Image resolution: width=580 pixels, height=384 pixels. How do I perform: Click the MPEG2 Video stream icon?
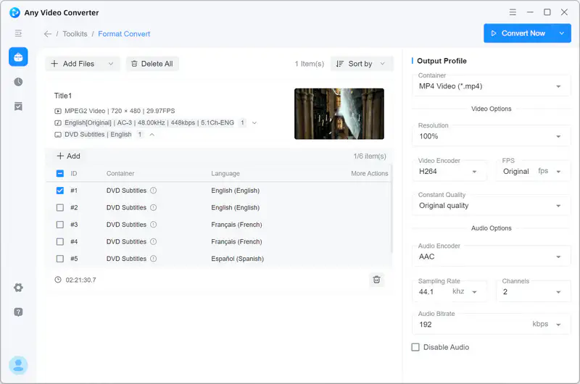point(58,111)
